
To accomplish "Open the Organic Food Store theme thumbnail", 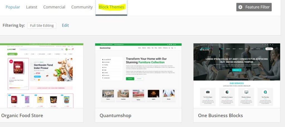I will (42, 75).
